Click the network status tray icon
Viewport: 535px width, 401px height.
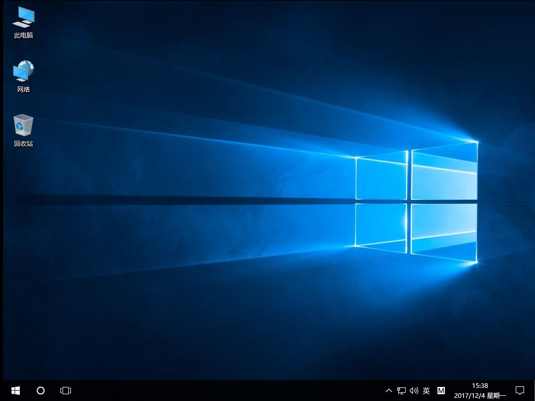[401, 390]
